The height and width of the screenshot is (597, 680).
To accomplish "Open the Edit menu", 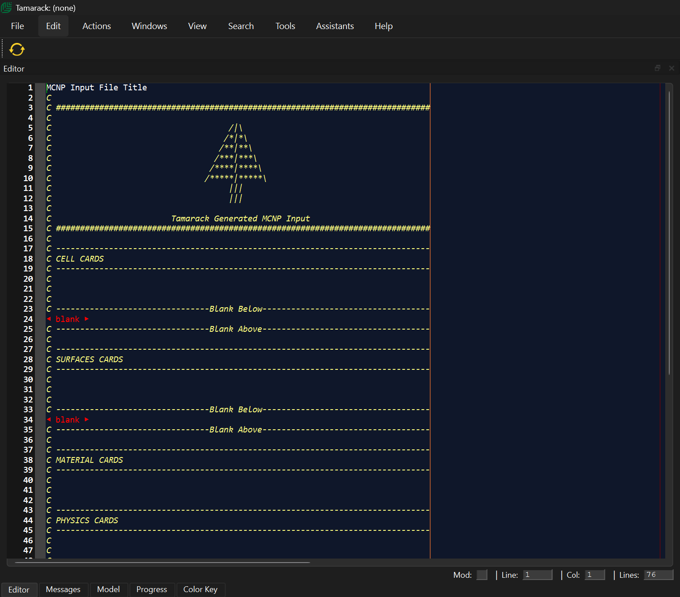I will [x=53, y=26].
